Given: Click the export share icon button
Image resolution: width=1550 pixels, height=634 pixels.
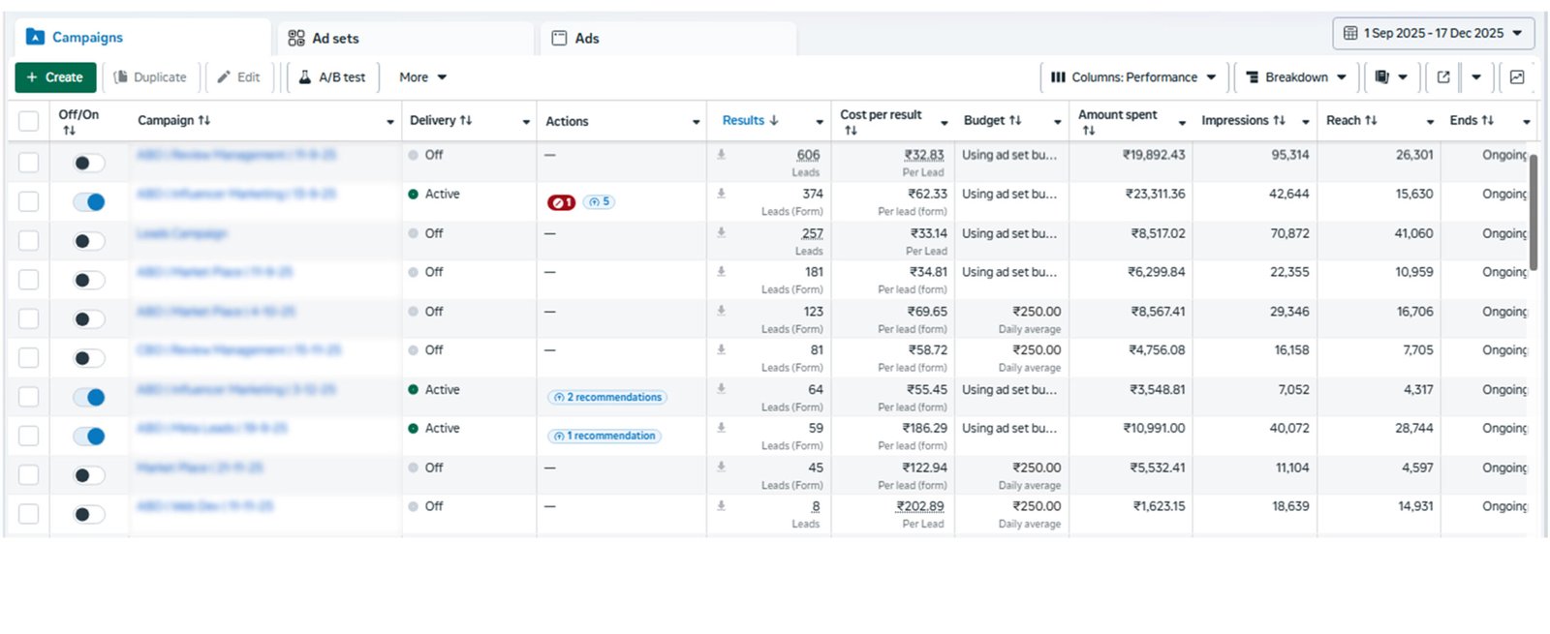Looking at the screenshot, I should pyautogui.click(x=1443, y=77).
